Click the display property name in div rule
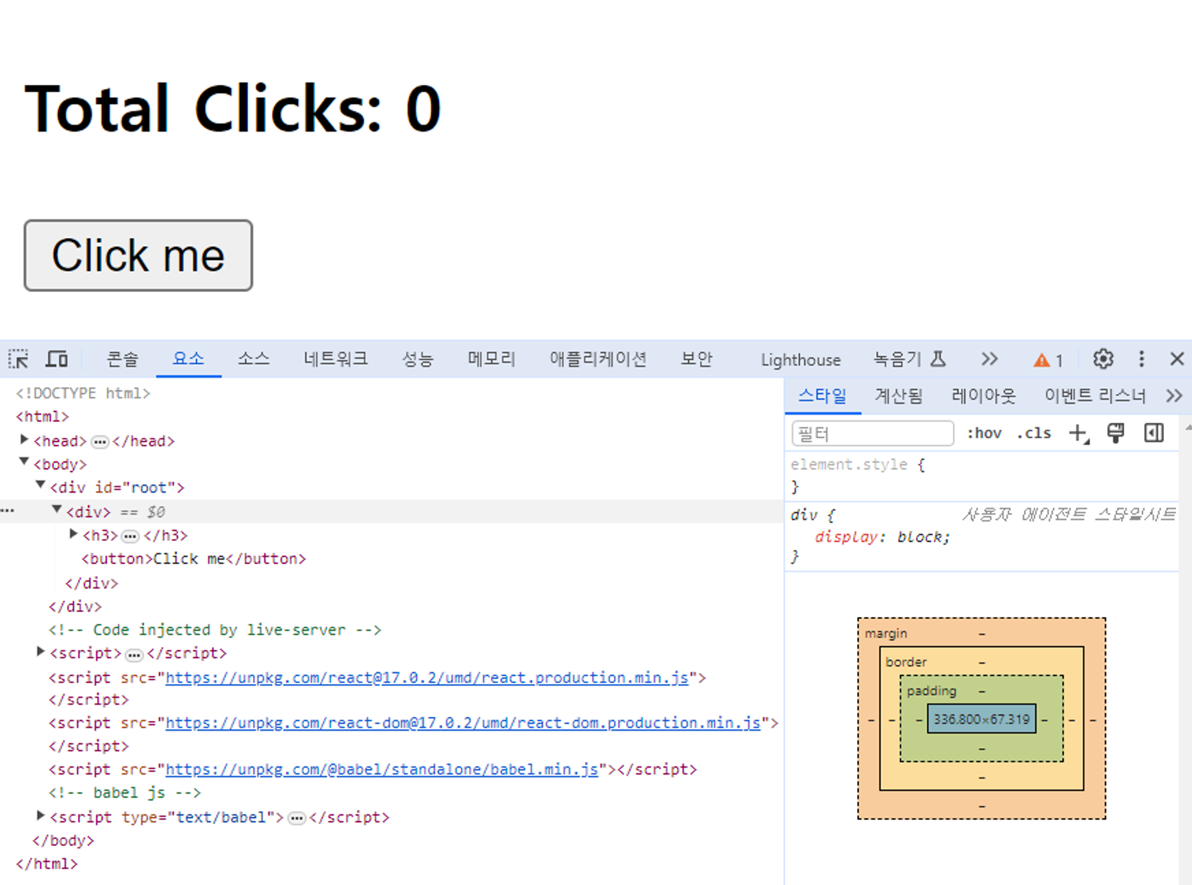This screenshot has width=1192, height=885. point(846,537)
